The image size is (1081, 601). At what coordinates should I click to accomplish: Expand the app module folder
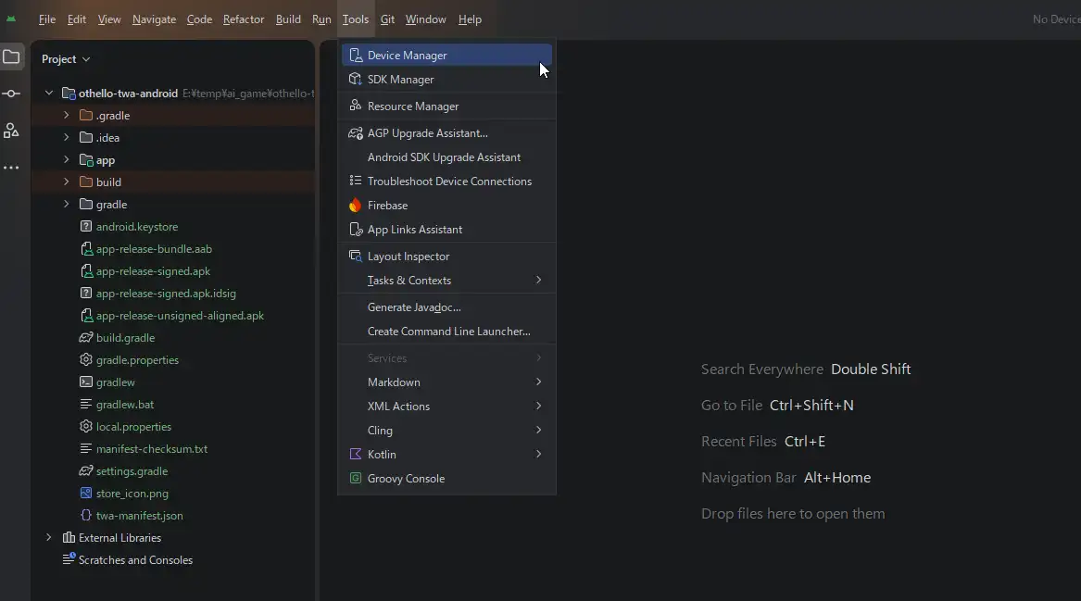pyautogui.click(x=66, y=160)
